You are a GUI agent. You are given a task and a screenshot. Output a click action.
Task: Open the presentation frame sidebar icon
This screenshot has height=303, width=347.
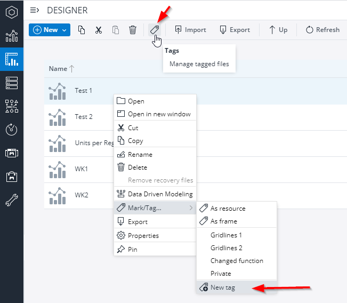click(x=12, y=153)
